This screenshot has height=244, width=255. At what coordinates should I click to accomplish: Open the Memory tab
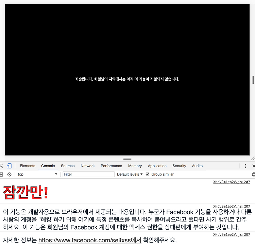point(135,166)
